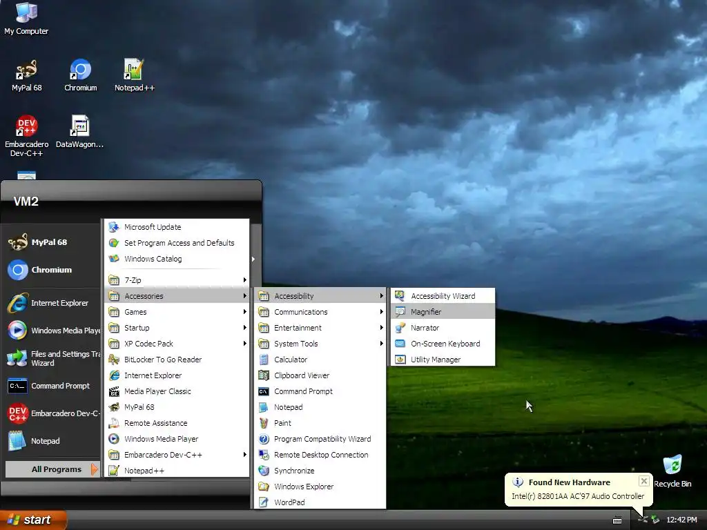Click the Intel 82801AA audio controller text
The height and width of the screenshot is (530, 707).
click(x=578, y=496)
